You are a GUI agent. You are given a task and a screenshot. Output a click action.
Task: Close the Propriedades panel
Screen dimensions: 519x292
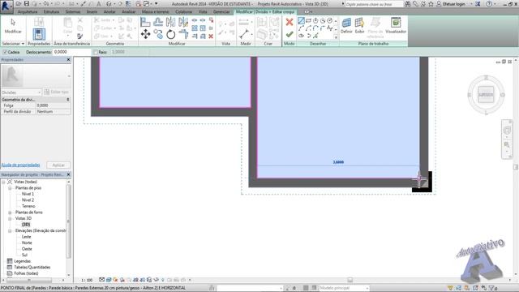[x=68, y=59]
